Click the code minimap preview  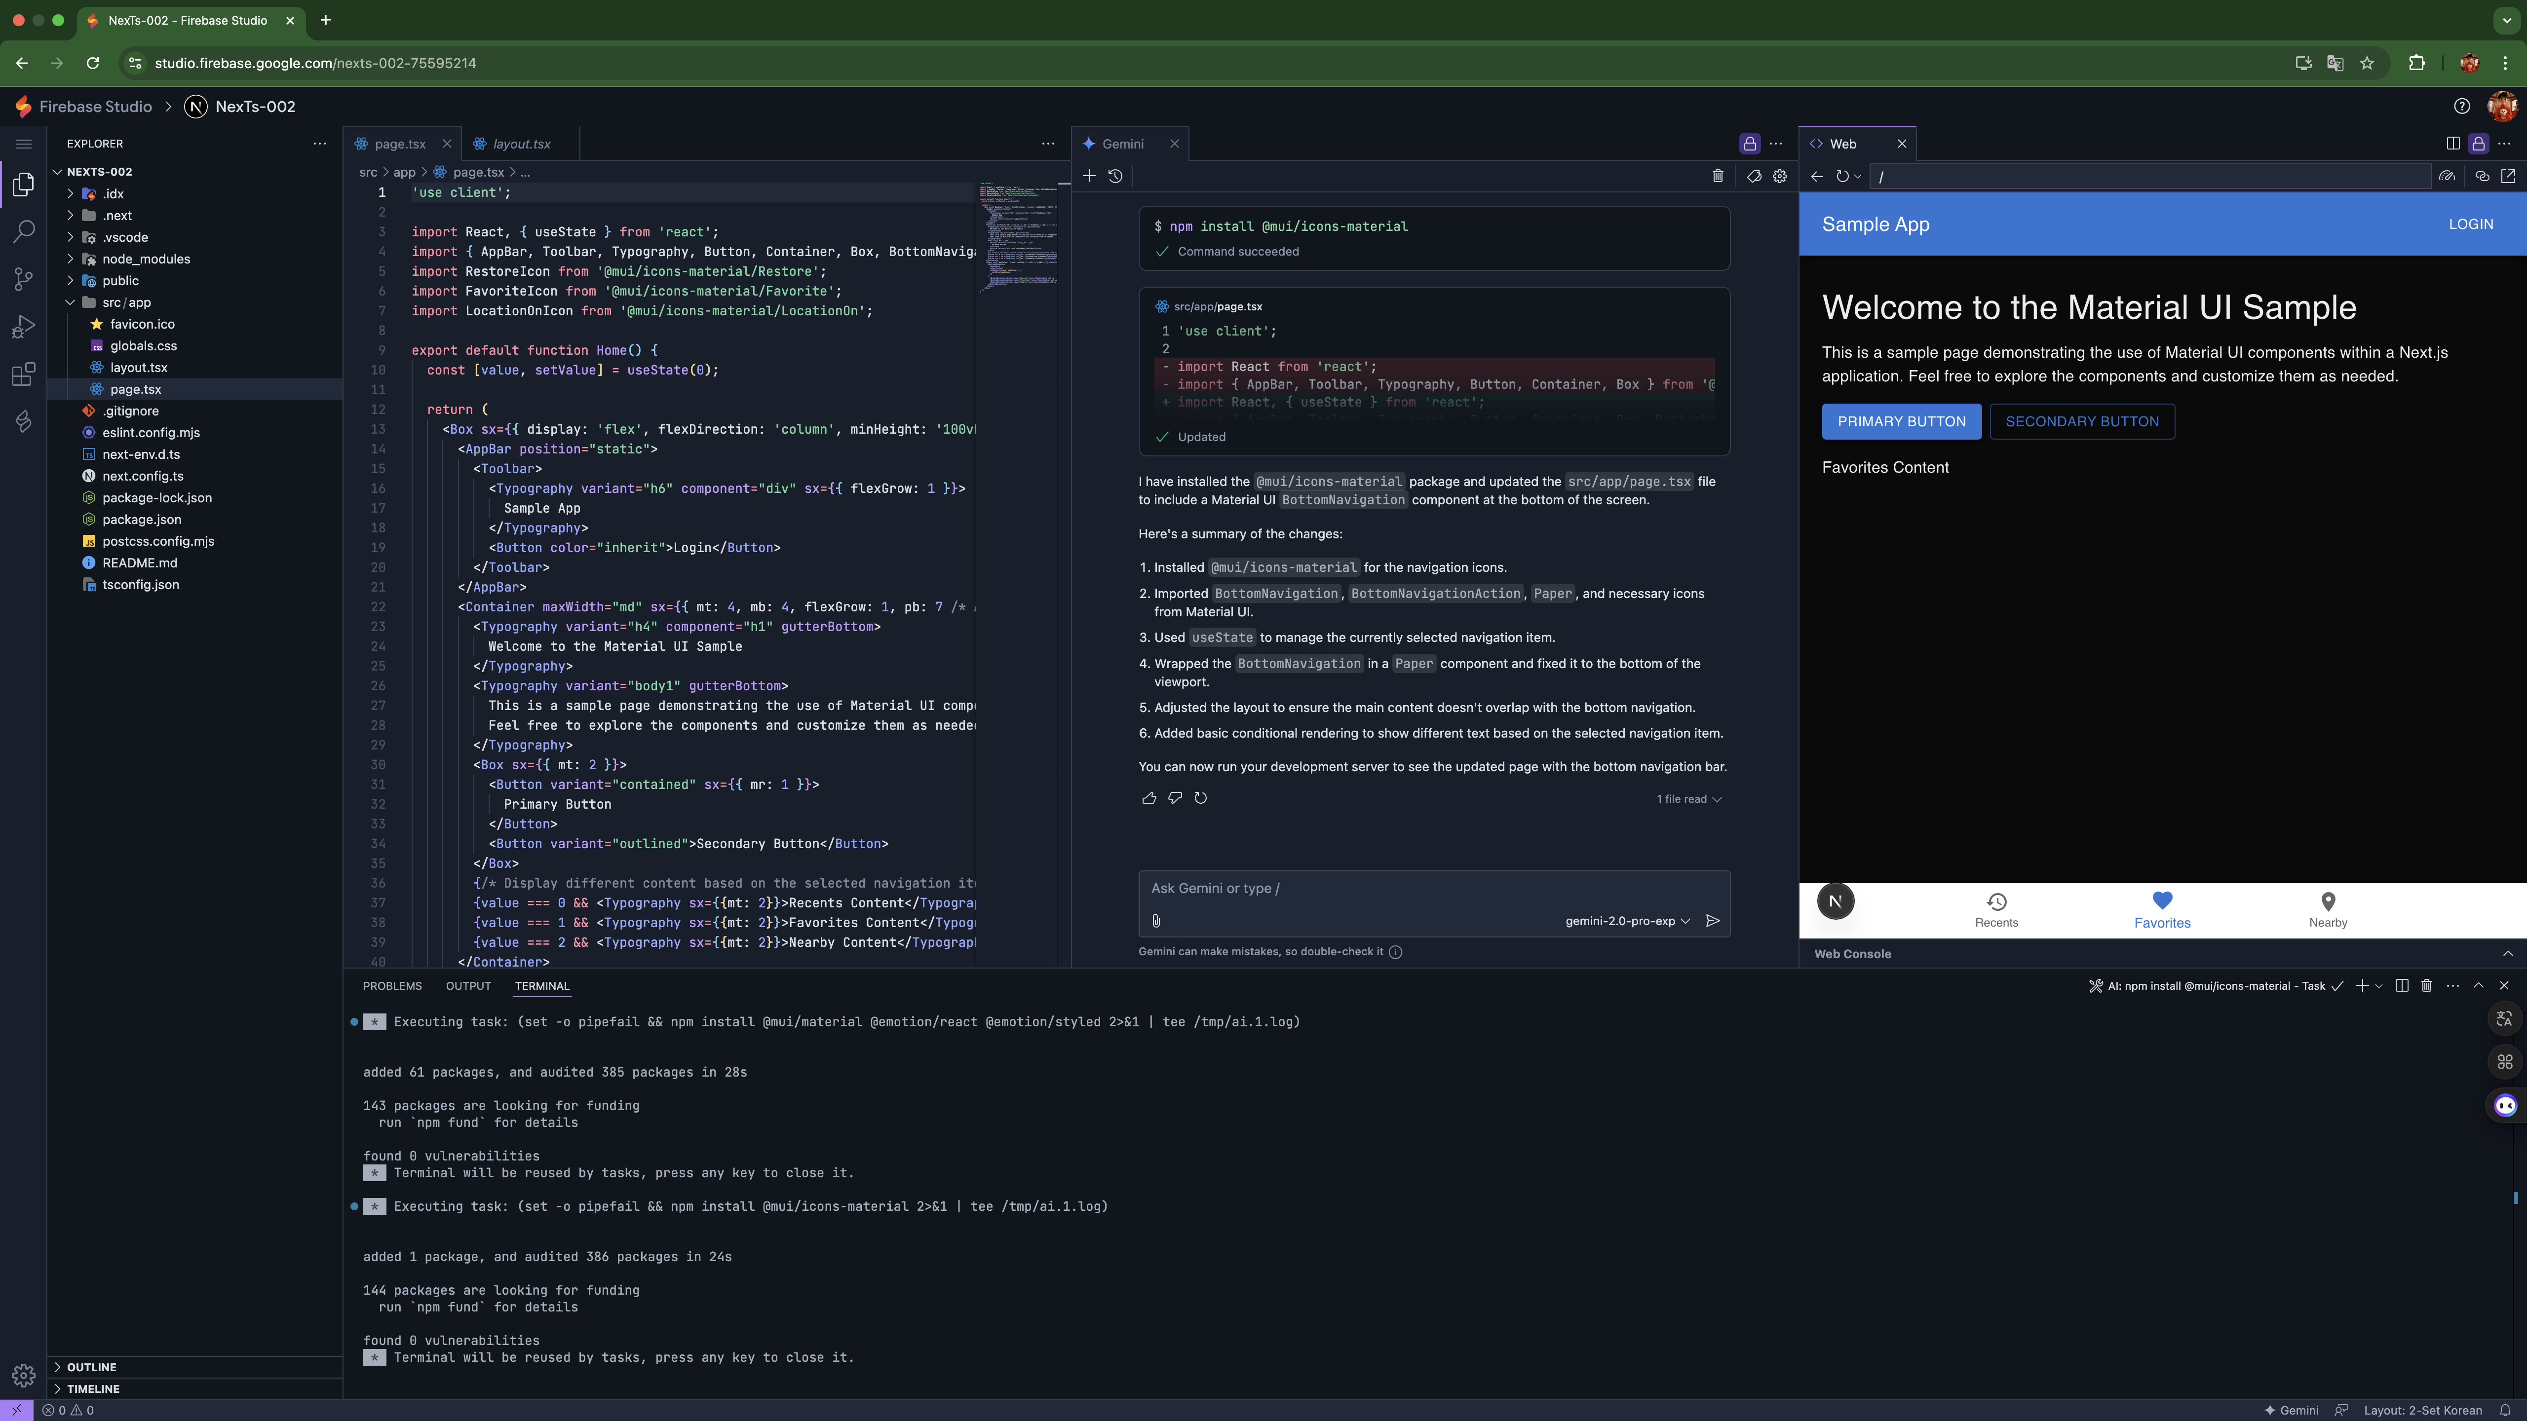coord(1018,235)
